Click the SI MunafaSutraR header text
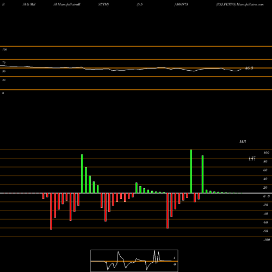272x272 pixels. (x=67, y=4)
